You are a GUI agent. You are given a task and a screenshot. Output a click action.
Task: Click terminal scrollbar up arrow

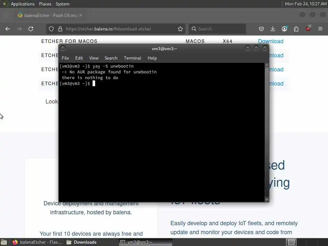click(x=267, y=65)
